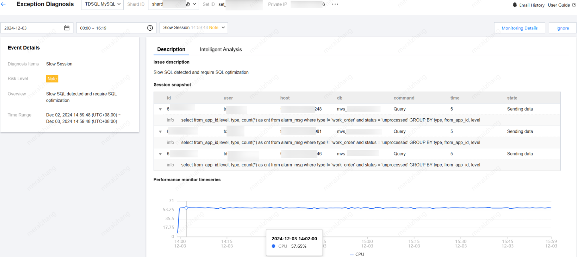Click the Email History bell icon
The width and height of the screenshot is (577, 257).
click(x=515, y=5)
